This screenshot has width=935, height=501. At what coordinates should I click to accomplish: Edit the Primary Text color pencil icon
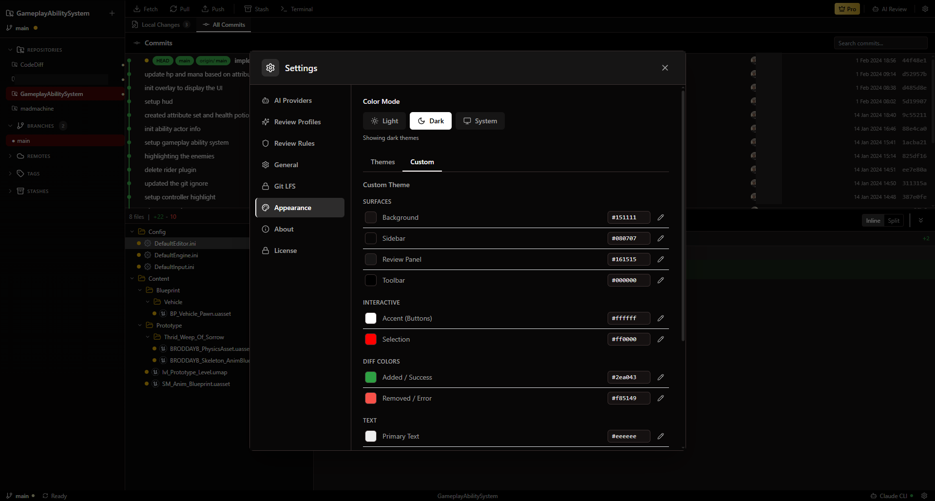click(661, 436)
